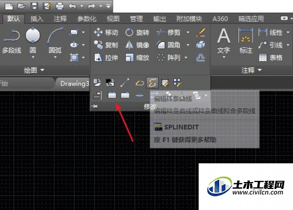Click the 圆角 fillet tool

tap(168, 45)
